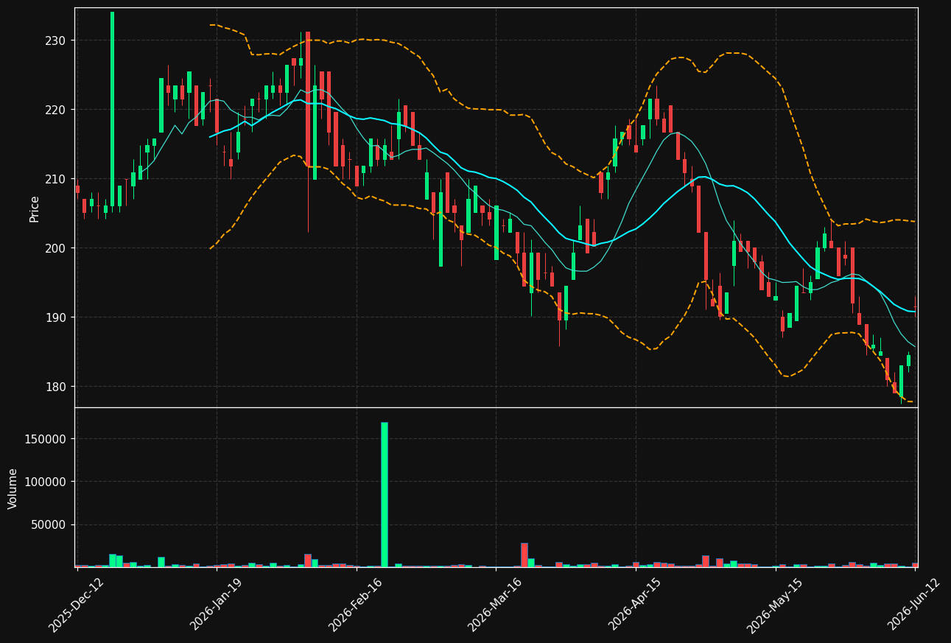The height and width of the screenshot is (643, 951).
Task: Click the 2026-Jan-19 date label
Action: [x=217, y=605]
